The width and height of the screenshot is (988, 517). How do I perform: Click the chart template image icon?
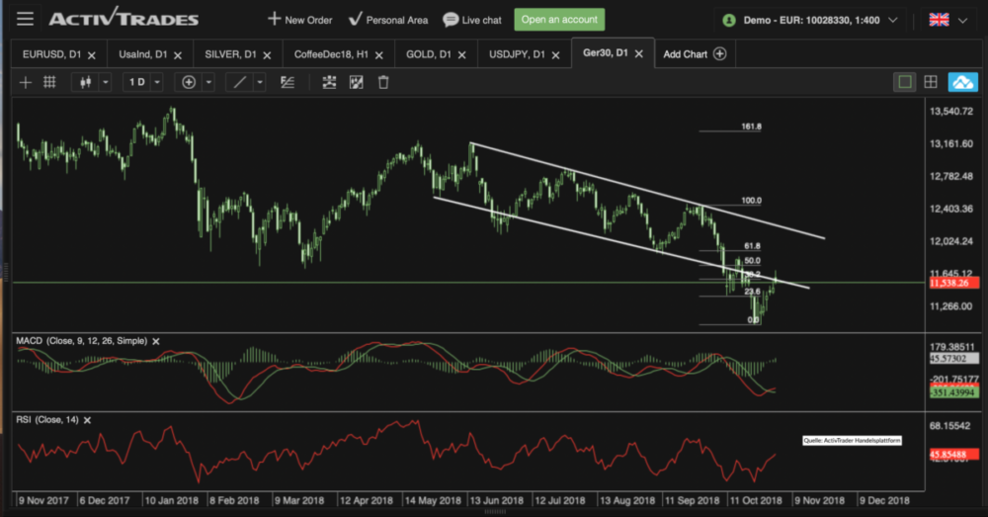coord(356,83)
